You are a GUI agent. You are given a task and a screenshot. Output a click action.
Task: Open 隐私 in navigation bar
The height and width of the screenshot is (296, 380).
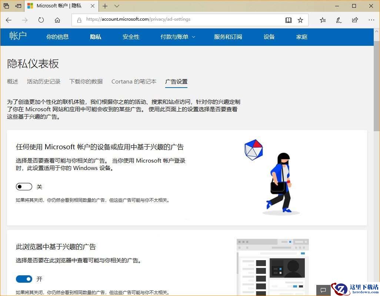(x=96, y=37)
